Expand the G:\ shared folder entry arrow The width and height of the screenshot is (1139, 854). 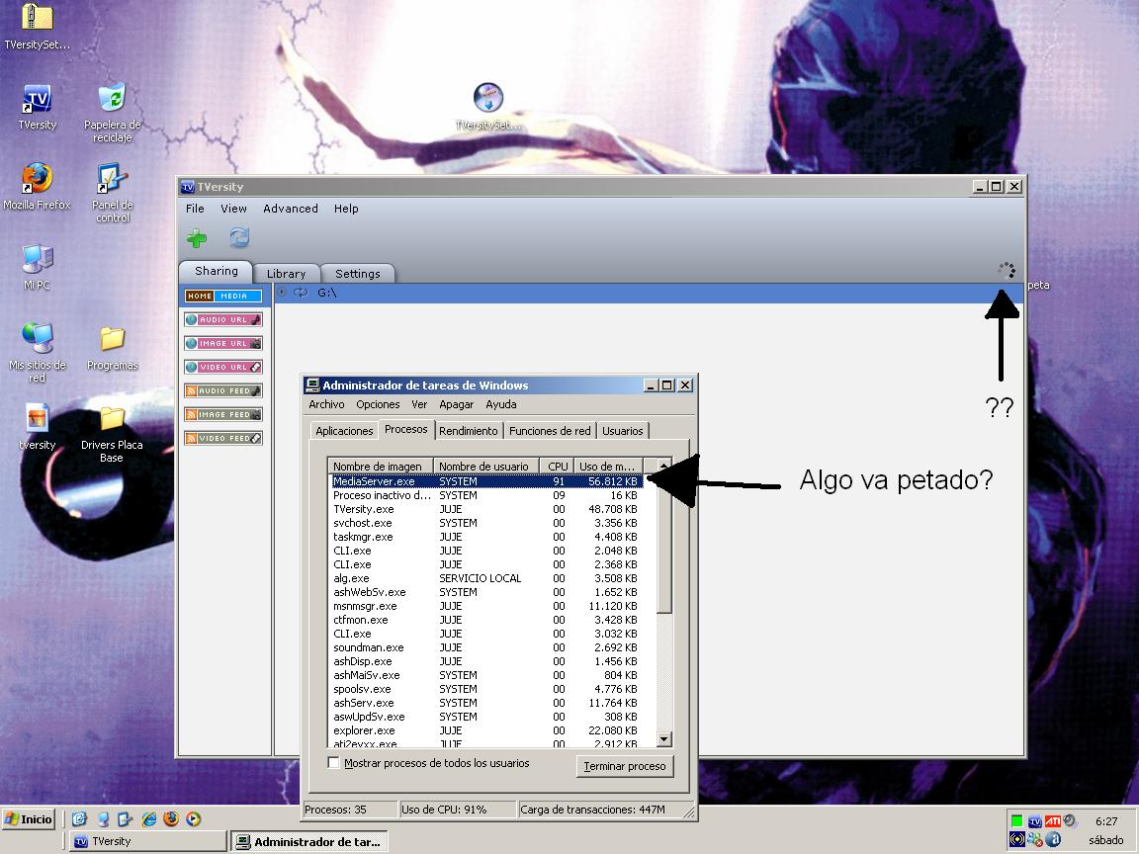[282, 293]
